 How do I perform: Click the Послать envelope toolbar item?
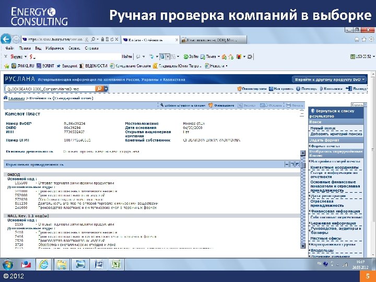coord(271,105)
